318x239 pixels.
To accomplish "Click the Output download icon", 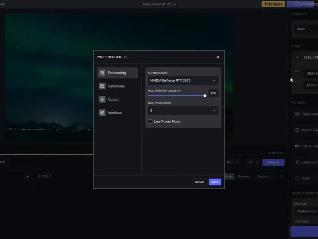I will click(x=102, y=99).
